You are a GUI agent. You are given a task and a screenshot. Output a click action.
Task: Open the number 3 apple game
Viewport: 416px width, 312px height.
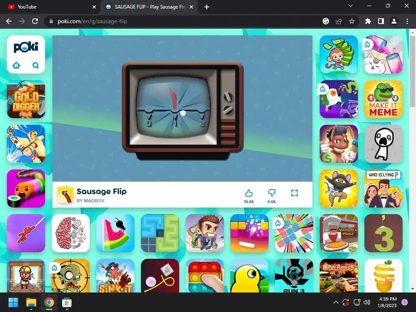pyautogui.click(x=383, y=233)
